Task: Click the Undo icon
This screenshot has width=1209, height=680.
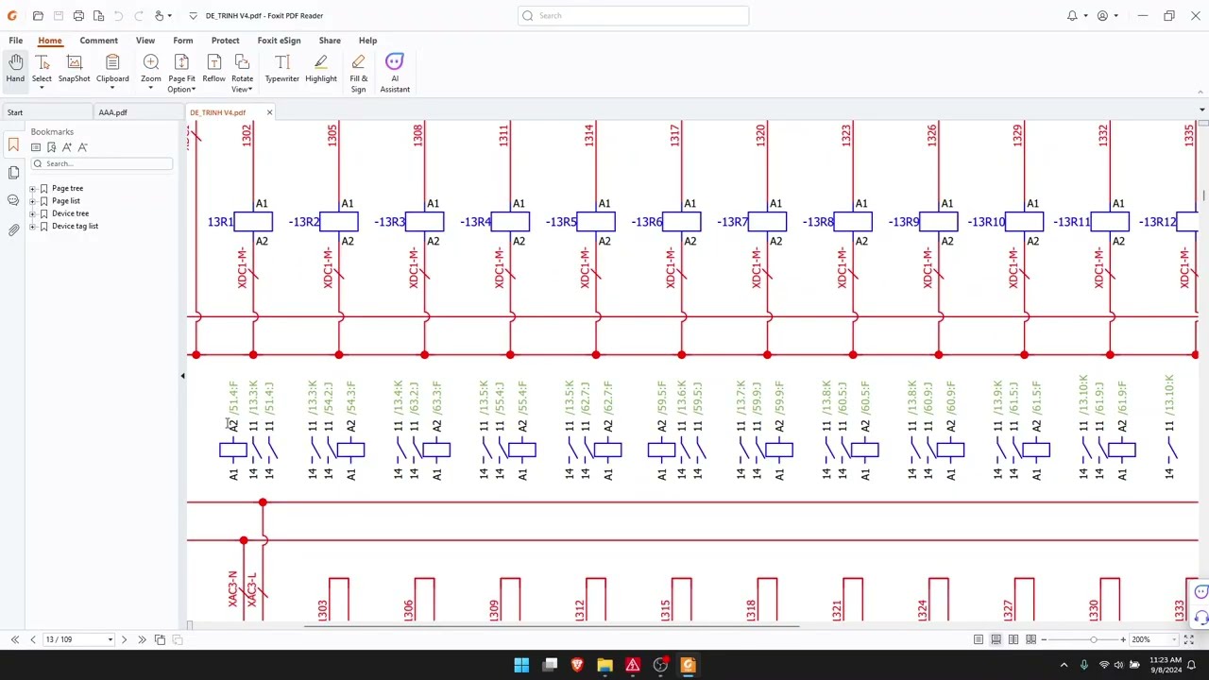Action: pos(119,15)
